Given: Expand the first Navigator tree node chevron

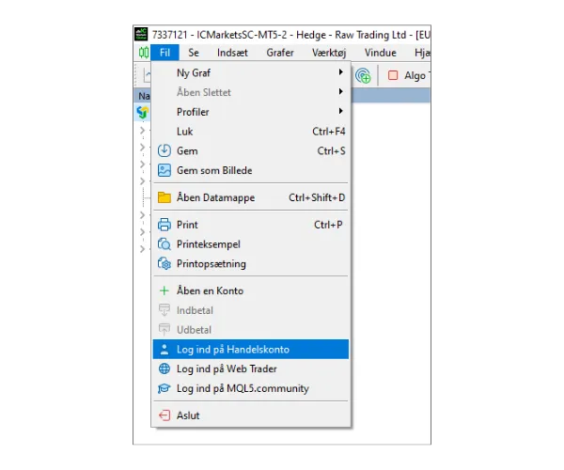Looking at the screenshot, I should (143, 131).
